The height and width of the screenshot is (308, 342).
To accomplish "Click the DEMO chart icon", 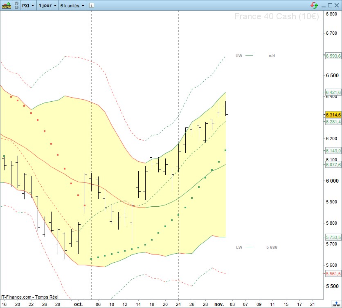I will point(6,5).
